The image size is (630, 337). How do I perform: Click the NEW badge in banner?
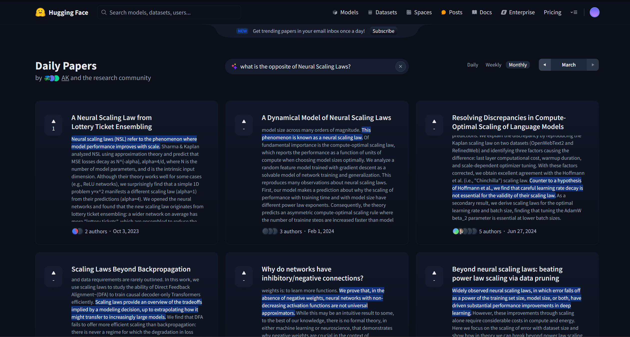(x=242, y=31)
